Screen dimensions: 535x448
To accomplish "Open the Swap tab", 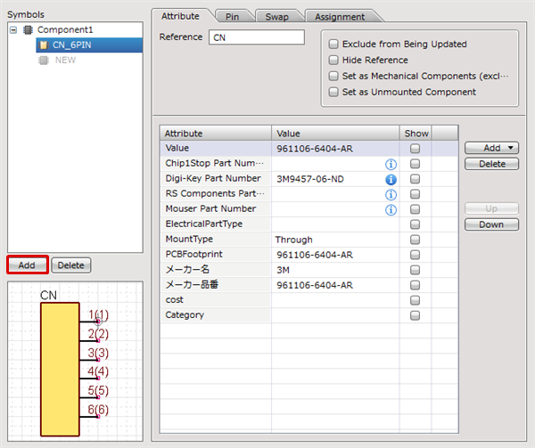I will [x=277, y=16].
